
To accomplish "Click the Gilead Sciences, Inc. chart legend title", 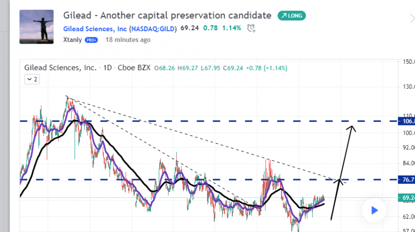I will (60, 67).
